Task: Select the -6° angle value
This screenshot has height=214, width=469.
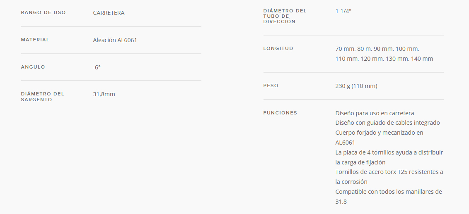Action: 97,67
